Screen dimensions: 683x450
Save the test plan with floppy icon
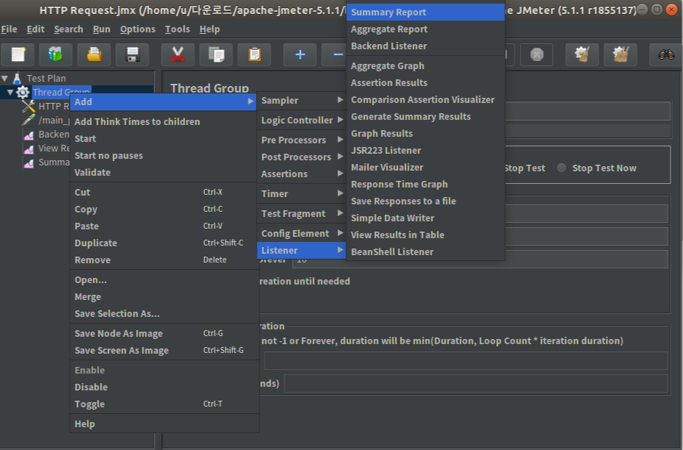(x=132, y=54)
